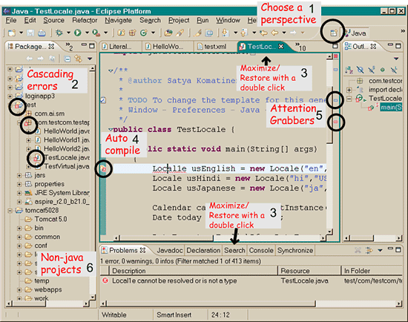Switch to the Javadoc tab
This screenshot has width=408, height=322.
[170, 251]
